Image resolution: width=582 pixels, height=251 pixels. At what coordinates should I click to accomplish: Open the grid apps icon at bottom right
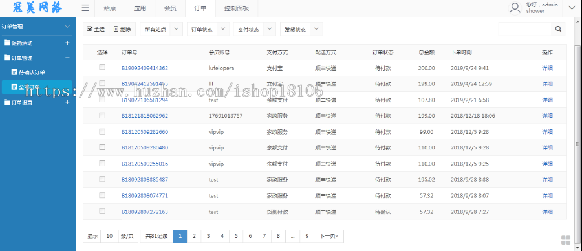click(x=566, y=240)
